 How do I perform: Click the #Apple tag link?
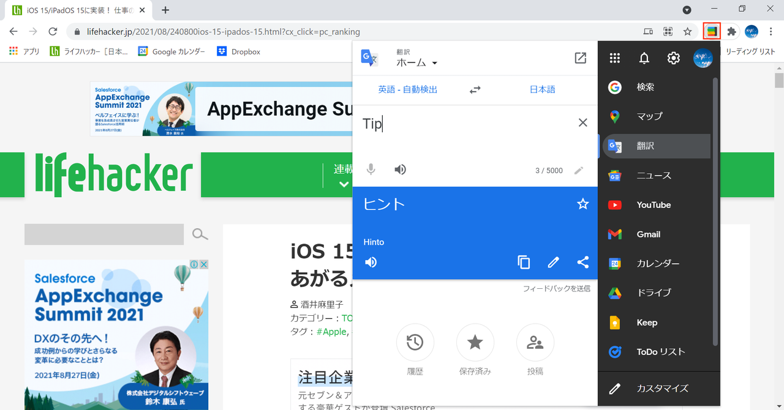click(x=331, y=332)
